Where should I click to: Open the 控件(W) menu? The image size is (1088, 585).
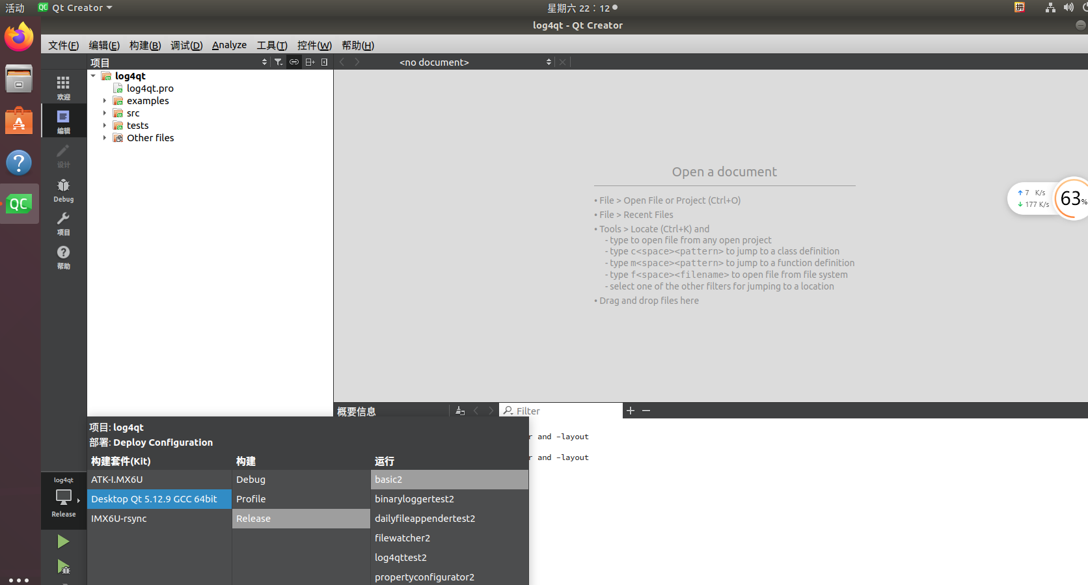click(314, 45)
